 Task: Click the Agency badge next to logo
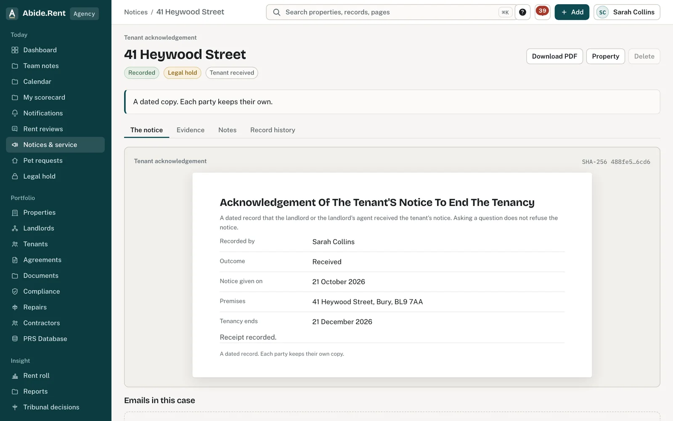click(x=84, y=13)
